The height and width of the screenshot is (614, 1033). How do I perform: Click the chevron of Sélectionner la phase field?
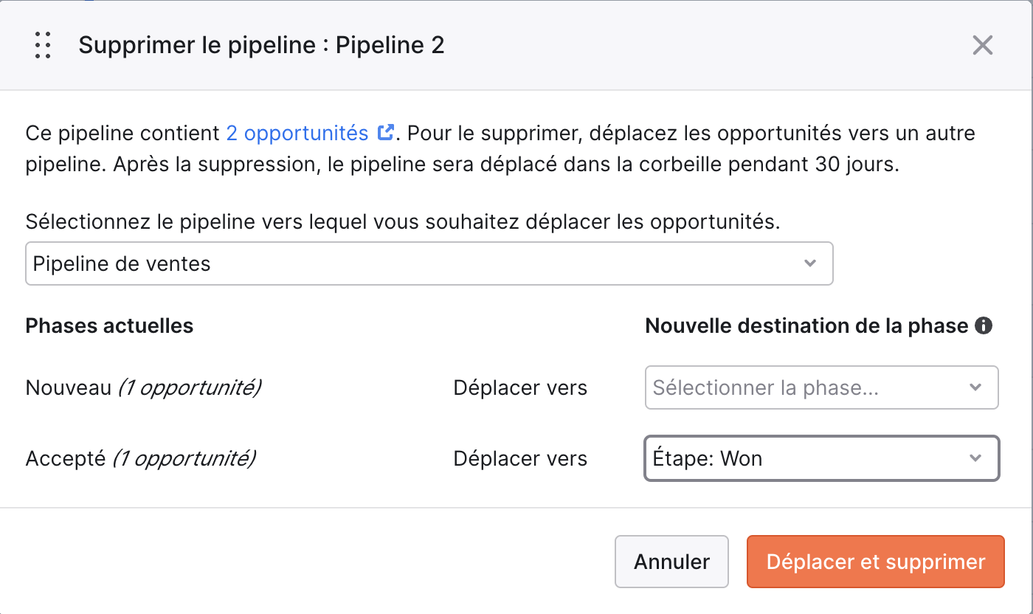click(975, 387)
